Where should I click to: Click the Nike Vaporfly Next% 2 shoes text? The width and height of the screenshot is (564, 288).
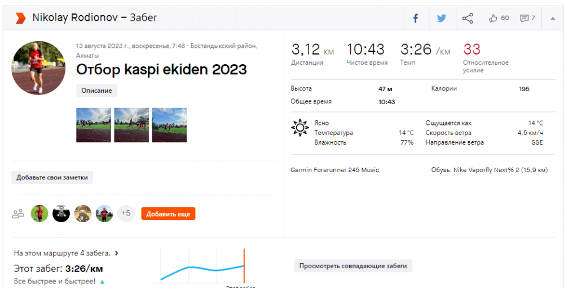point(489,170)
